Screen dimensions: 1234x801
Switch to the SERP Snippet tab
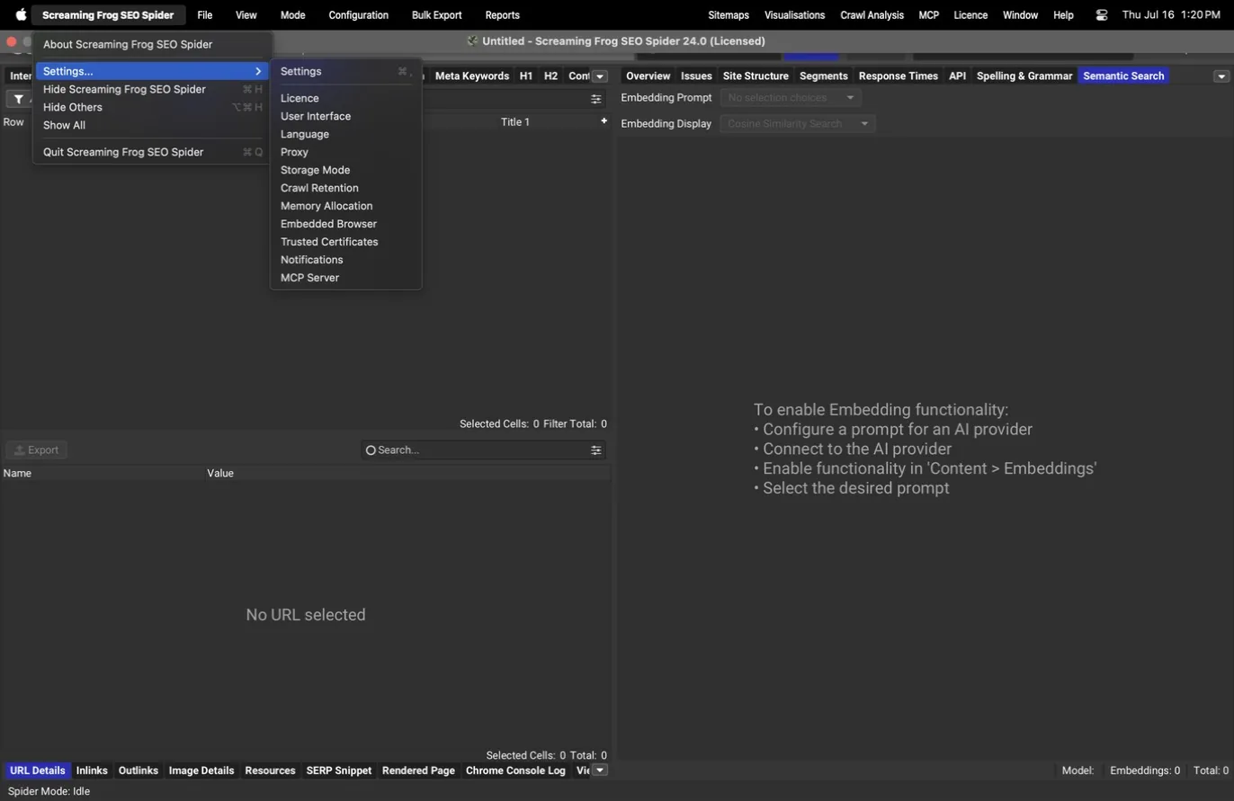[339, 770]
